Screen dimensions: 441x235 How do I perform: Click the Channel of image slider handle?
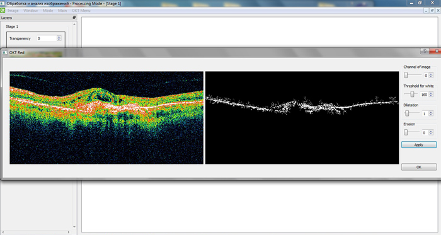[406, 75]
